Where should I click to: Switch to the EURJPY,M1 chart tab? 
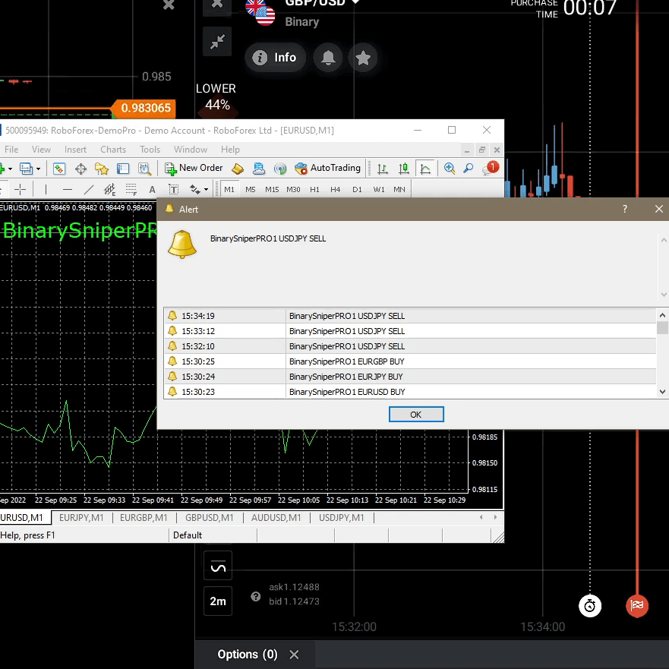81,518
